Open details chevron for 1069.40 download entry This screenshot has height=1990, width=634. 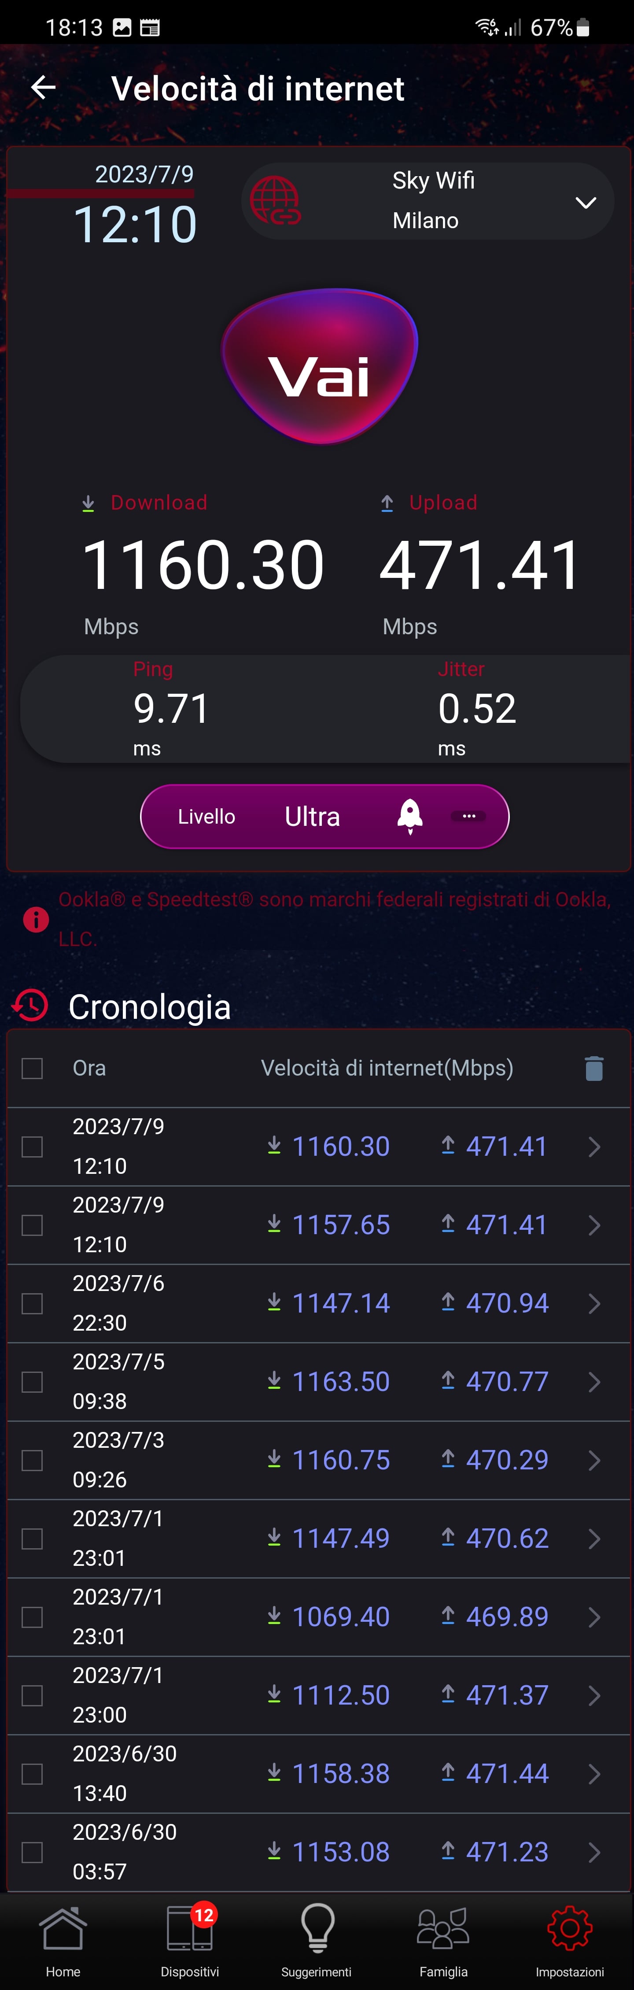point(594,1617)
